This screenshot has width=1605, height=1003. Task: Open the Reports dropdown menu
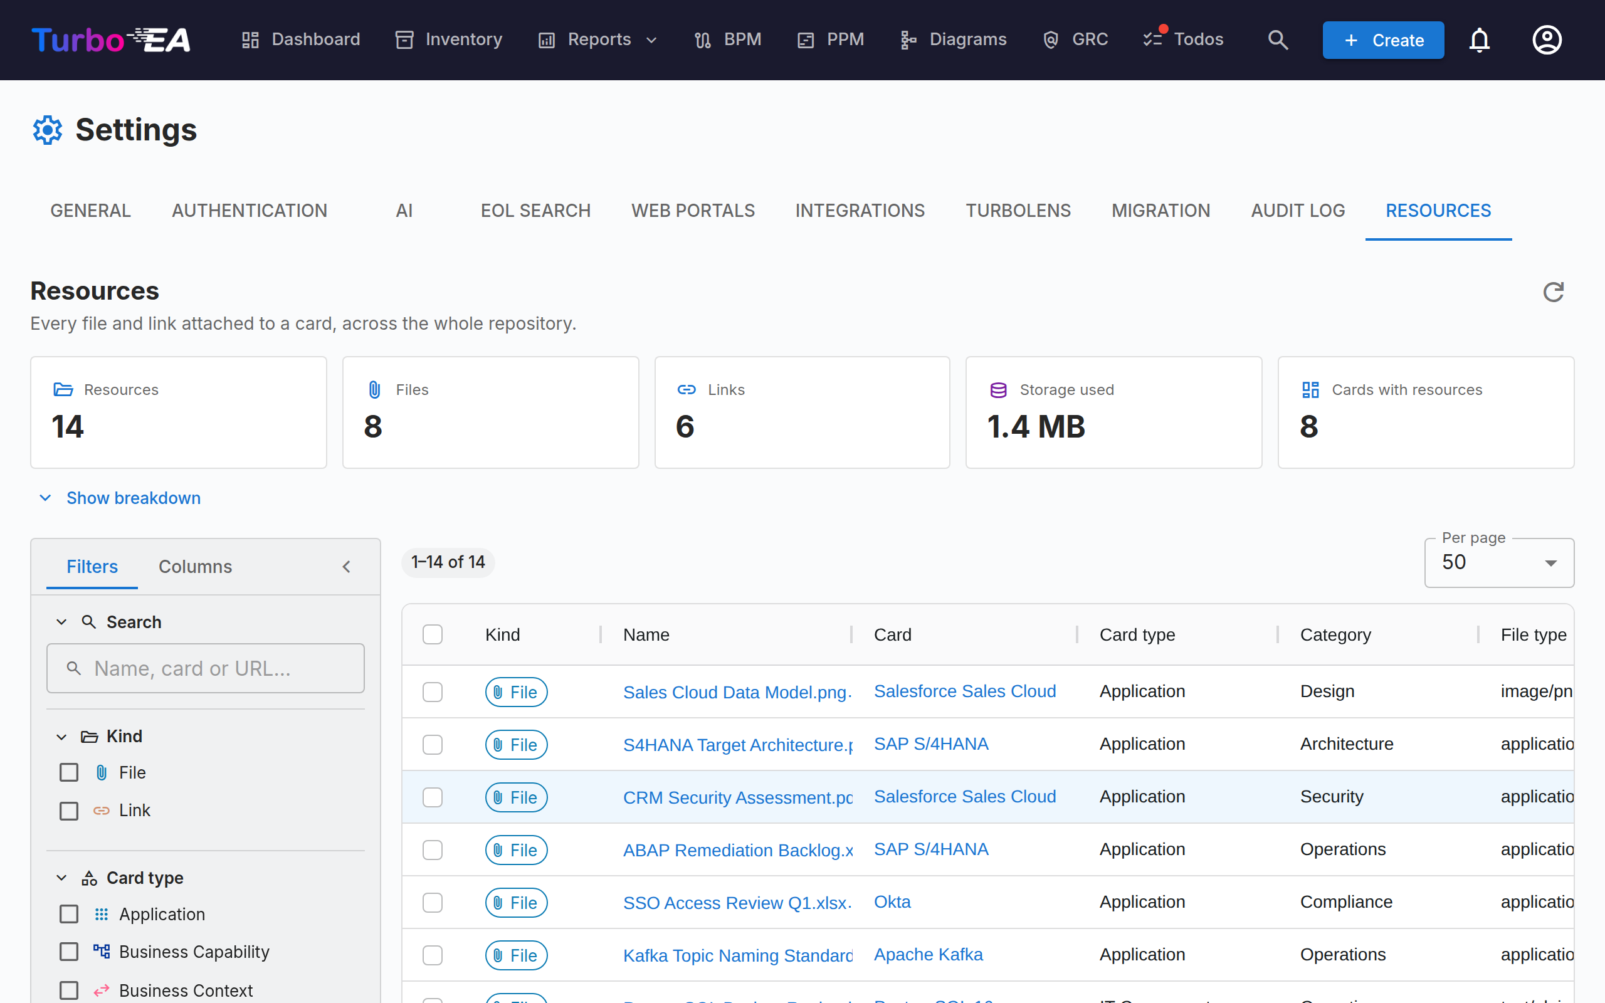(x=598, y=39)
